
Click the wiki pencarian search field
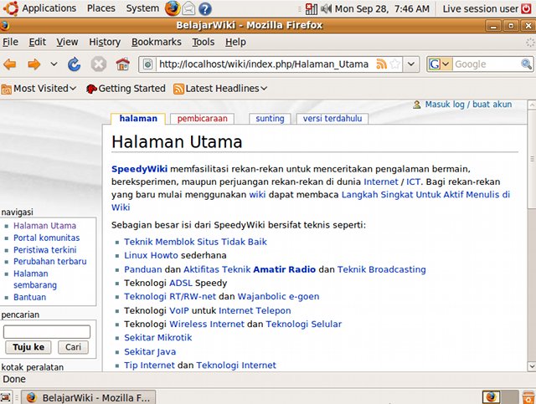pyautogui.click(x=47, y=331)
